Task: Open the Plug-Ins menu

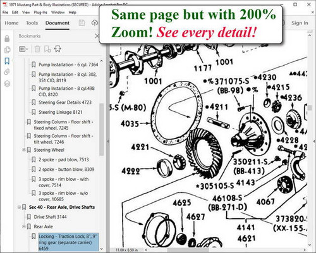Action: (40, 13)
